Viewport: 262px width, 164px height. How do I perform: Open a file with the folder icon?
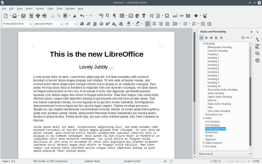pos(15,16)
